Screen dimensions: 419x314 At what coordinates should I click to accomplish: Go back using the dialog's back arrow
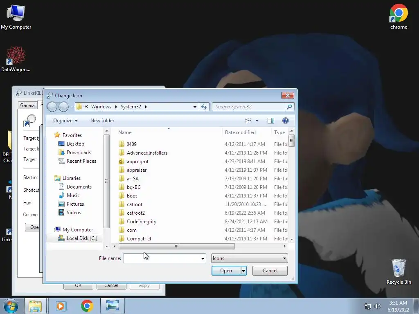pos(52,107)
